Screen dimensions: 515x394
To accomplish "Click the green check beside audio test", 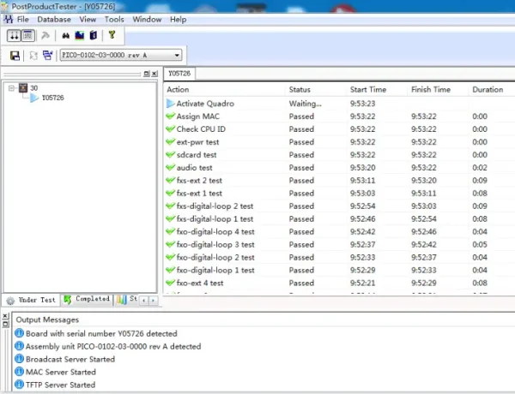I will coord(170,167).
